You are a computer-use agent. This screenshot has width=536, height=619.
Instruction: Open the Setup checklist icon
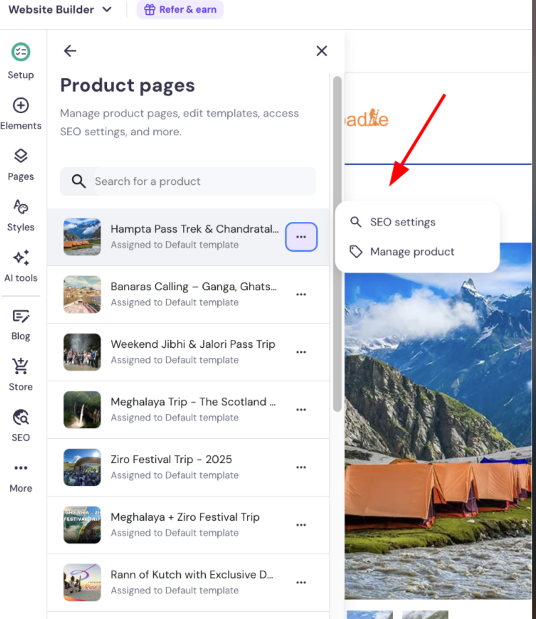[21, 52]
